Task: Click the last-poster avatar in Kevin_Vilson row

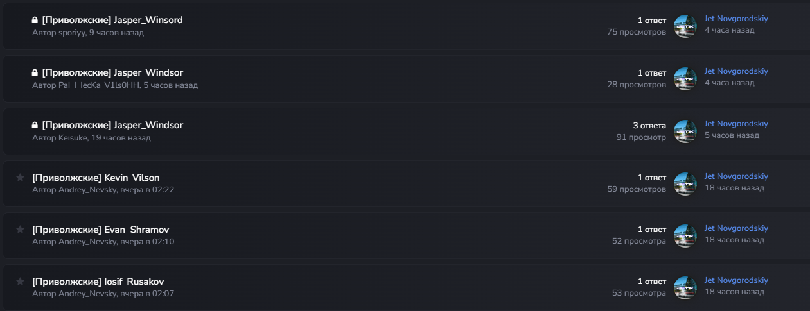Action: point(685,184)
